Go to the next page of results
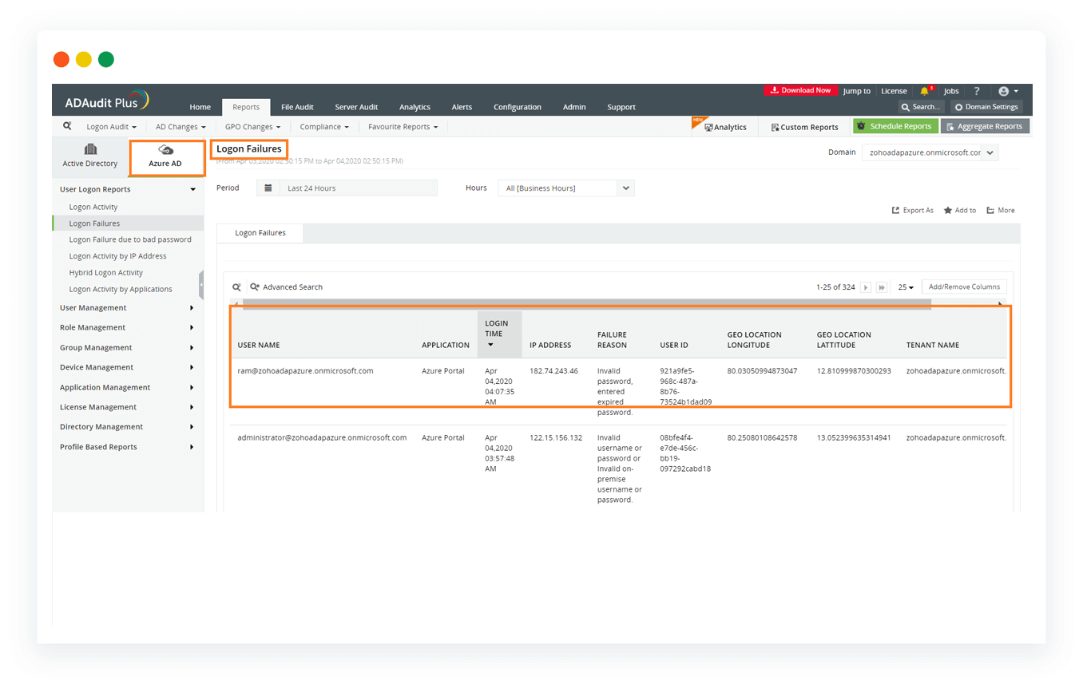The image size is (1083, 688). [x=866, y=287]
